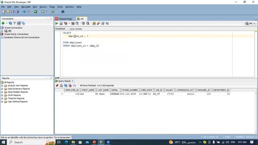This screenshot has height=145, width=258.
Task: Click the Save icon in main toolbar
Action: 12,12
